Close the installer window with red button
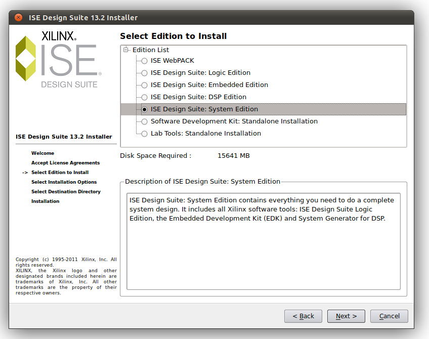 (18, 18)
